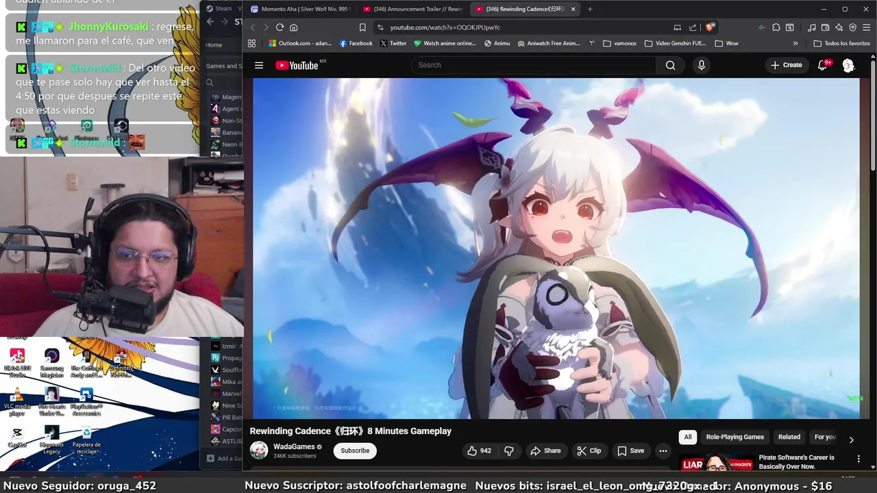877x493 pixels.
Task: Open PlayStation Accessories desktop shortcut
Action: coord(86,402)
